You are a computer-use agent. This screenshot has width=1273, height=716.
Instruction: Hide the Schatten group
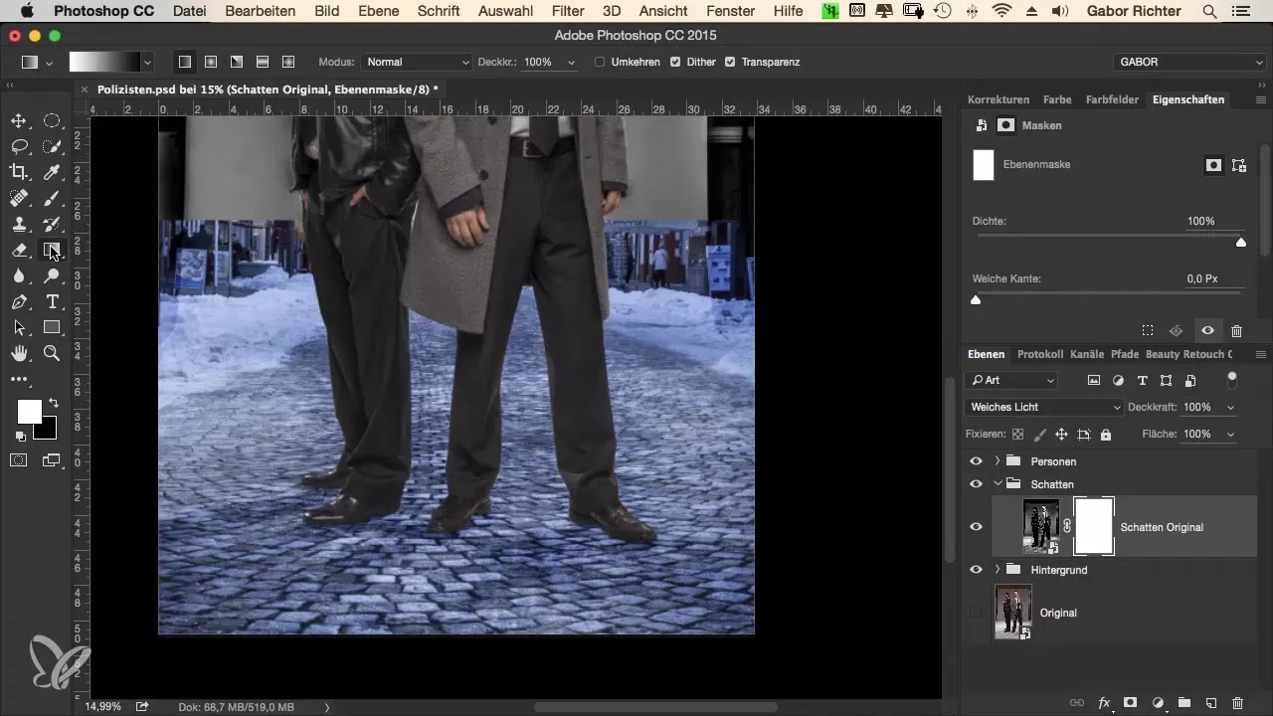click(976, 484)
